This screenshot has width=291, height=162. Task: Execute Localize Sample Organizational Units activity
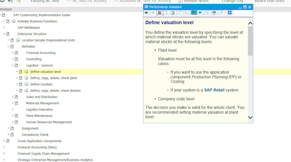pos(18,40)
